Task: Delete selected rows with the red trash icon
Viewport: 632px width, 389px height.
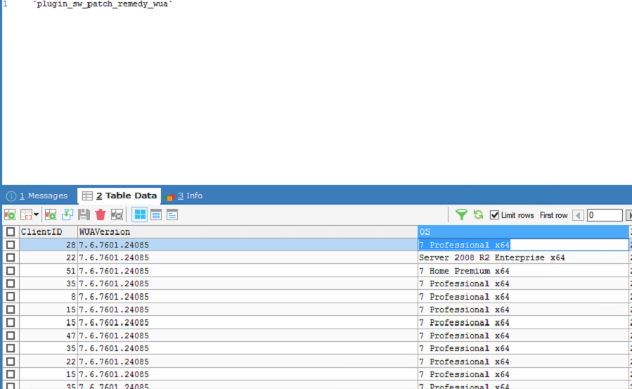Action: click(x=101, y=215)
